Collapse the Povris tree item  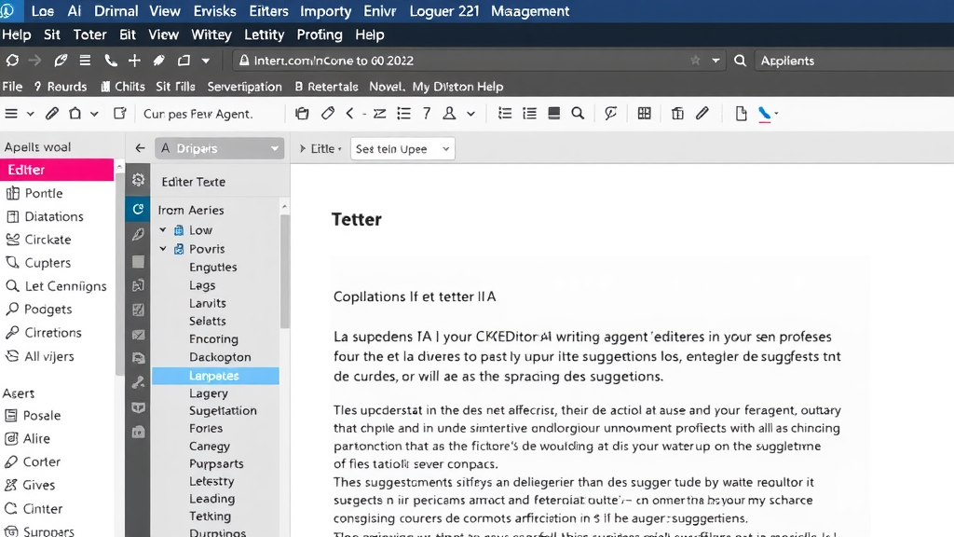tap(162, 249)
